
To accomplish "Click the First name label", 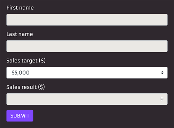I will 20,8.
